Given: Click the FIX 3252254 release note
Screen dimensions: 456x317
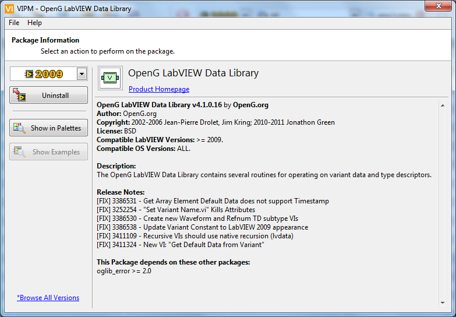Looking at the screenshot, I should pos(176,210).
